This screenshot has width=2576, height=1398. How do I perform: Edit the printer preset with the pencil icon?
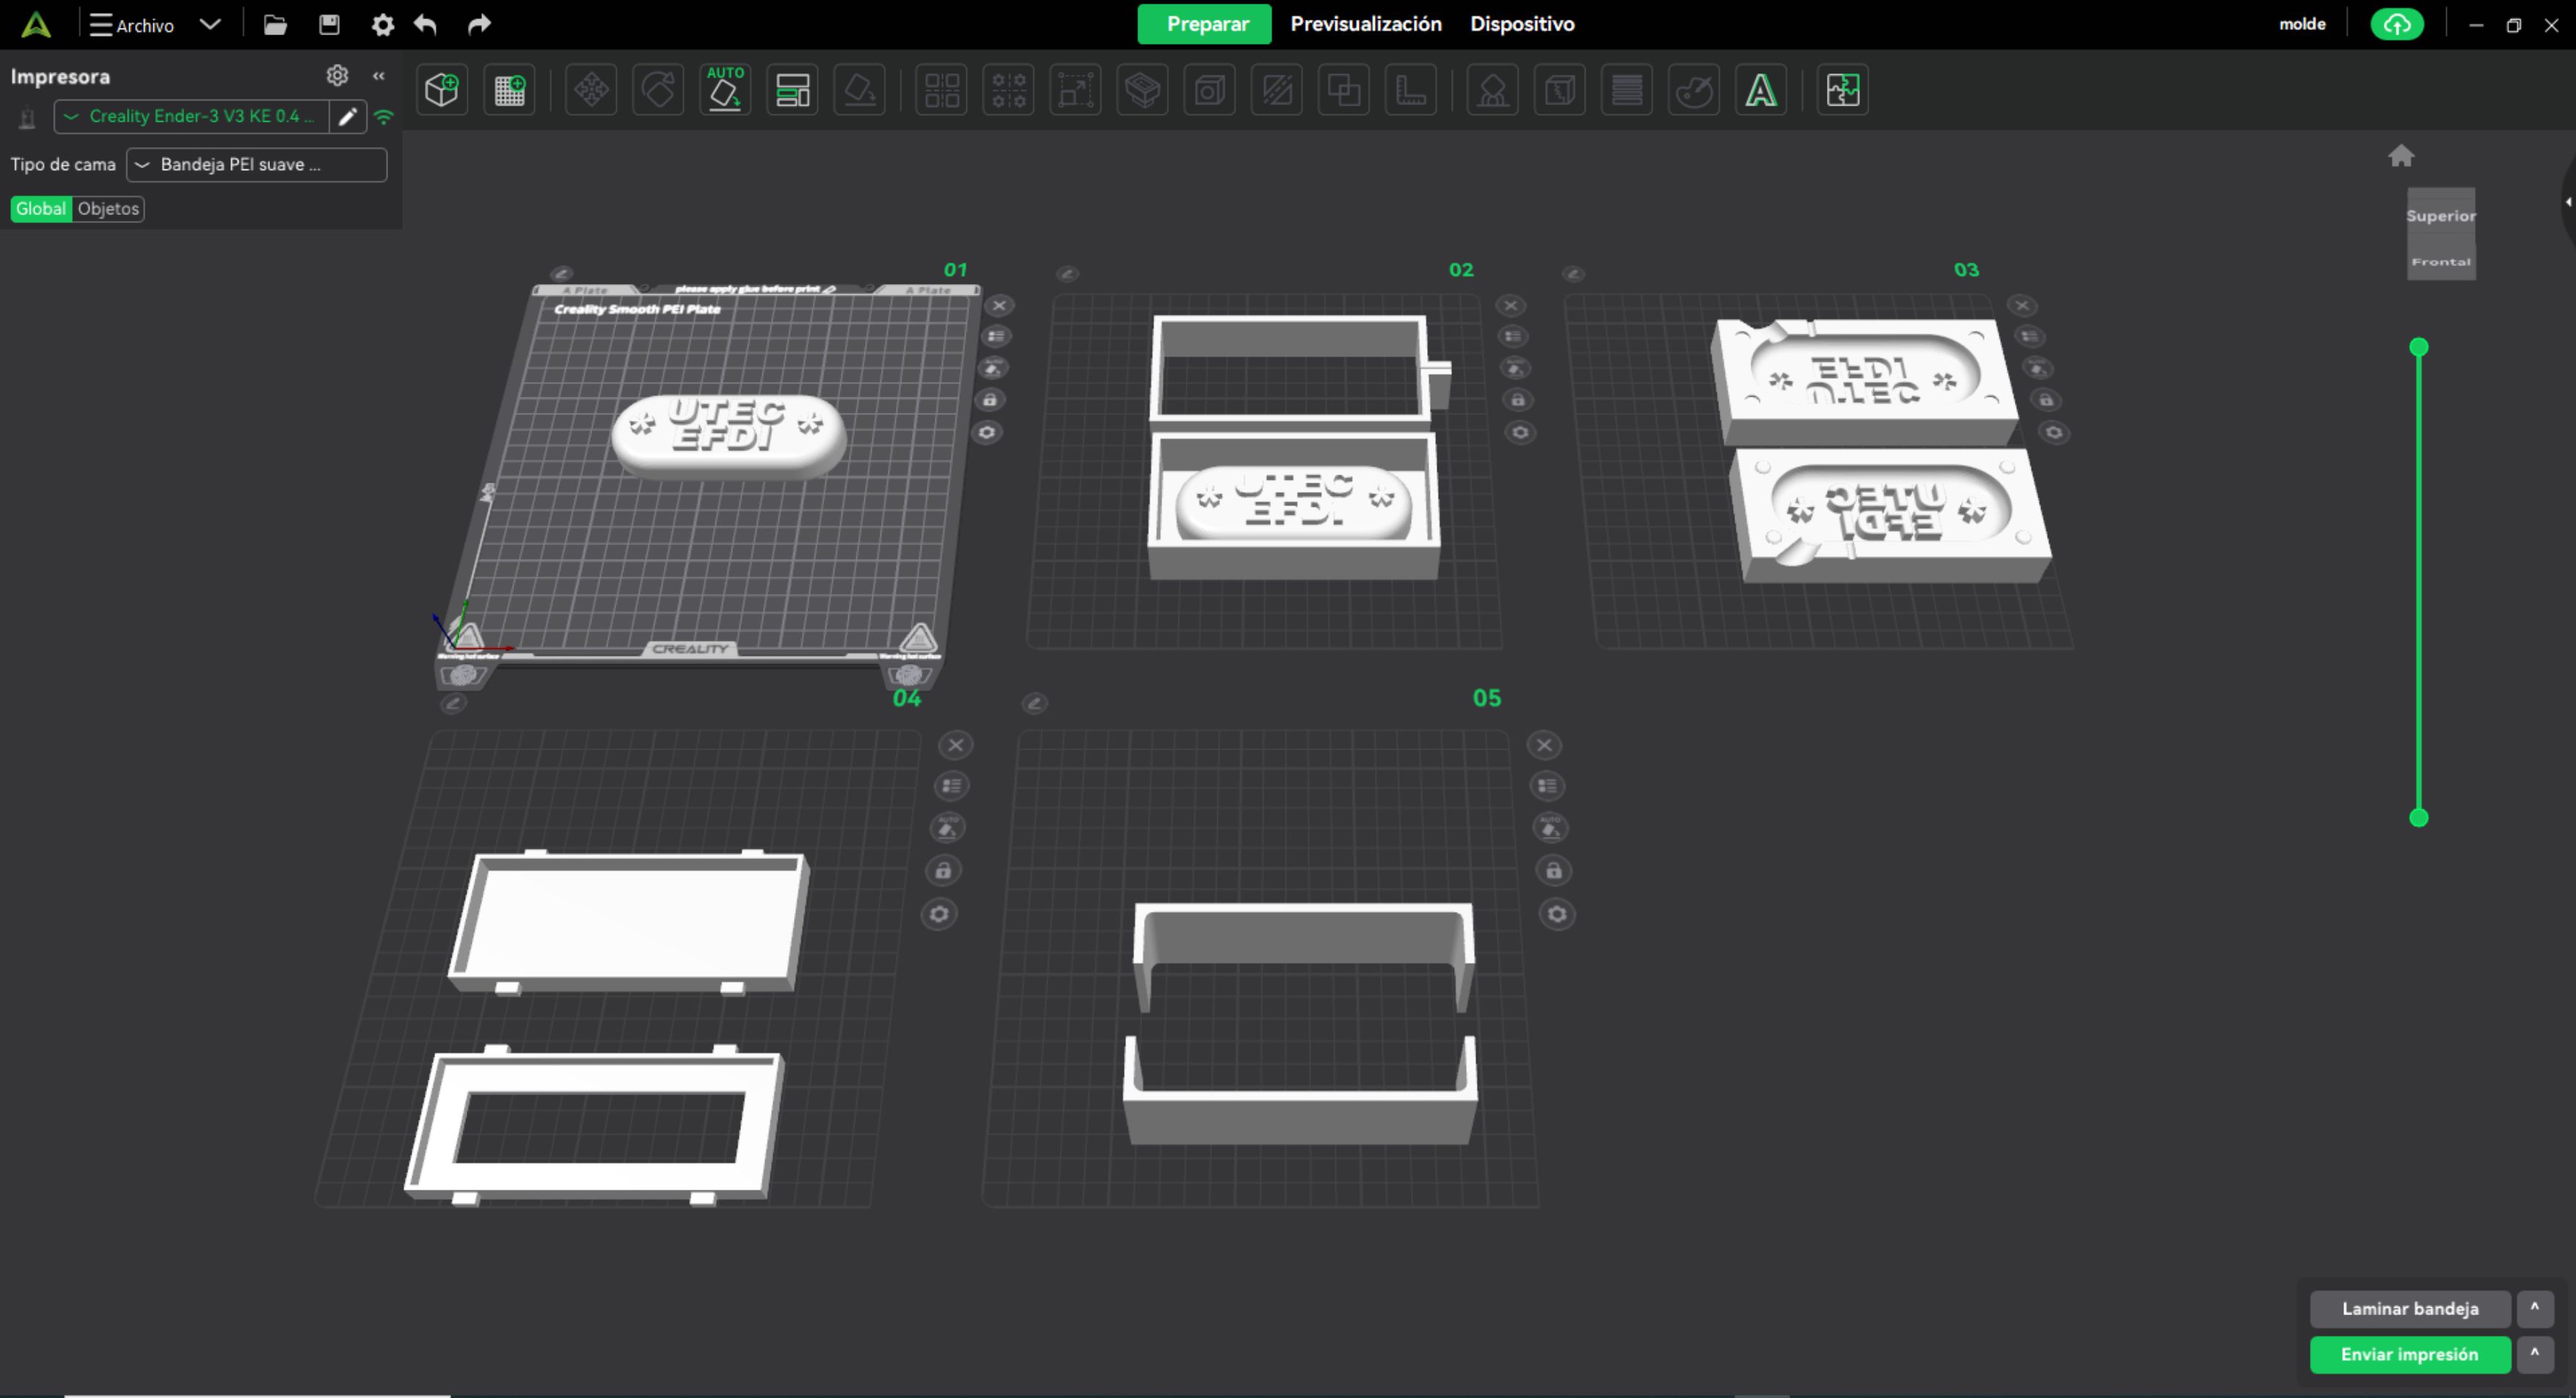tap(347, 117)
